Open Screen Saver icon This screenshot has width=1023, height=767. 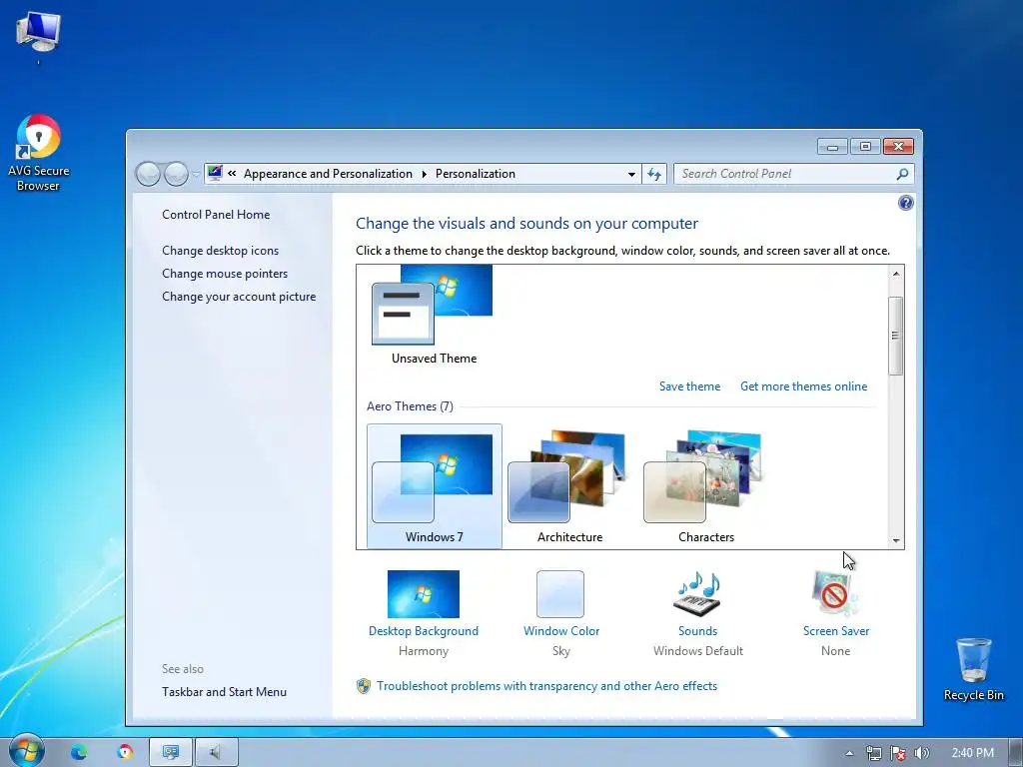[x=835, y=594]
